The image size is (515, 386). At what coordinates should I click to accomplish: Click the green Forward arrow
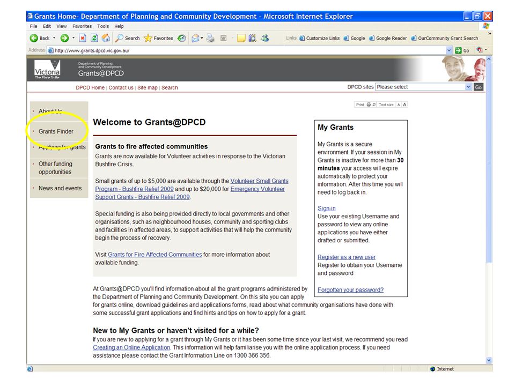click(x=64, y=39)
